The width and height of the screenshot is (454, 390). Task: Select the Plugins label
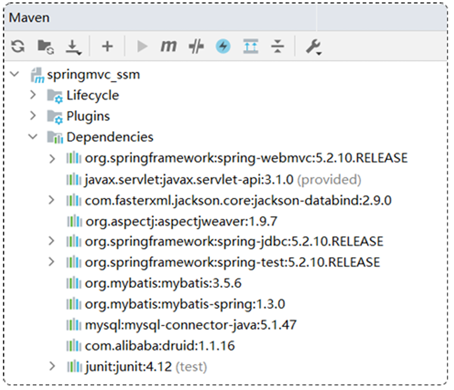[x=89, y=117]
